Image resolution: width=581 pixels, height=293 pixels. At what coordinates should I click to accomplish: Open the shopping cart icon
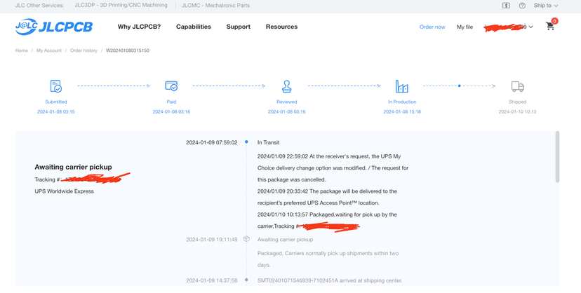[550, 26]
